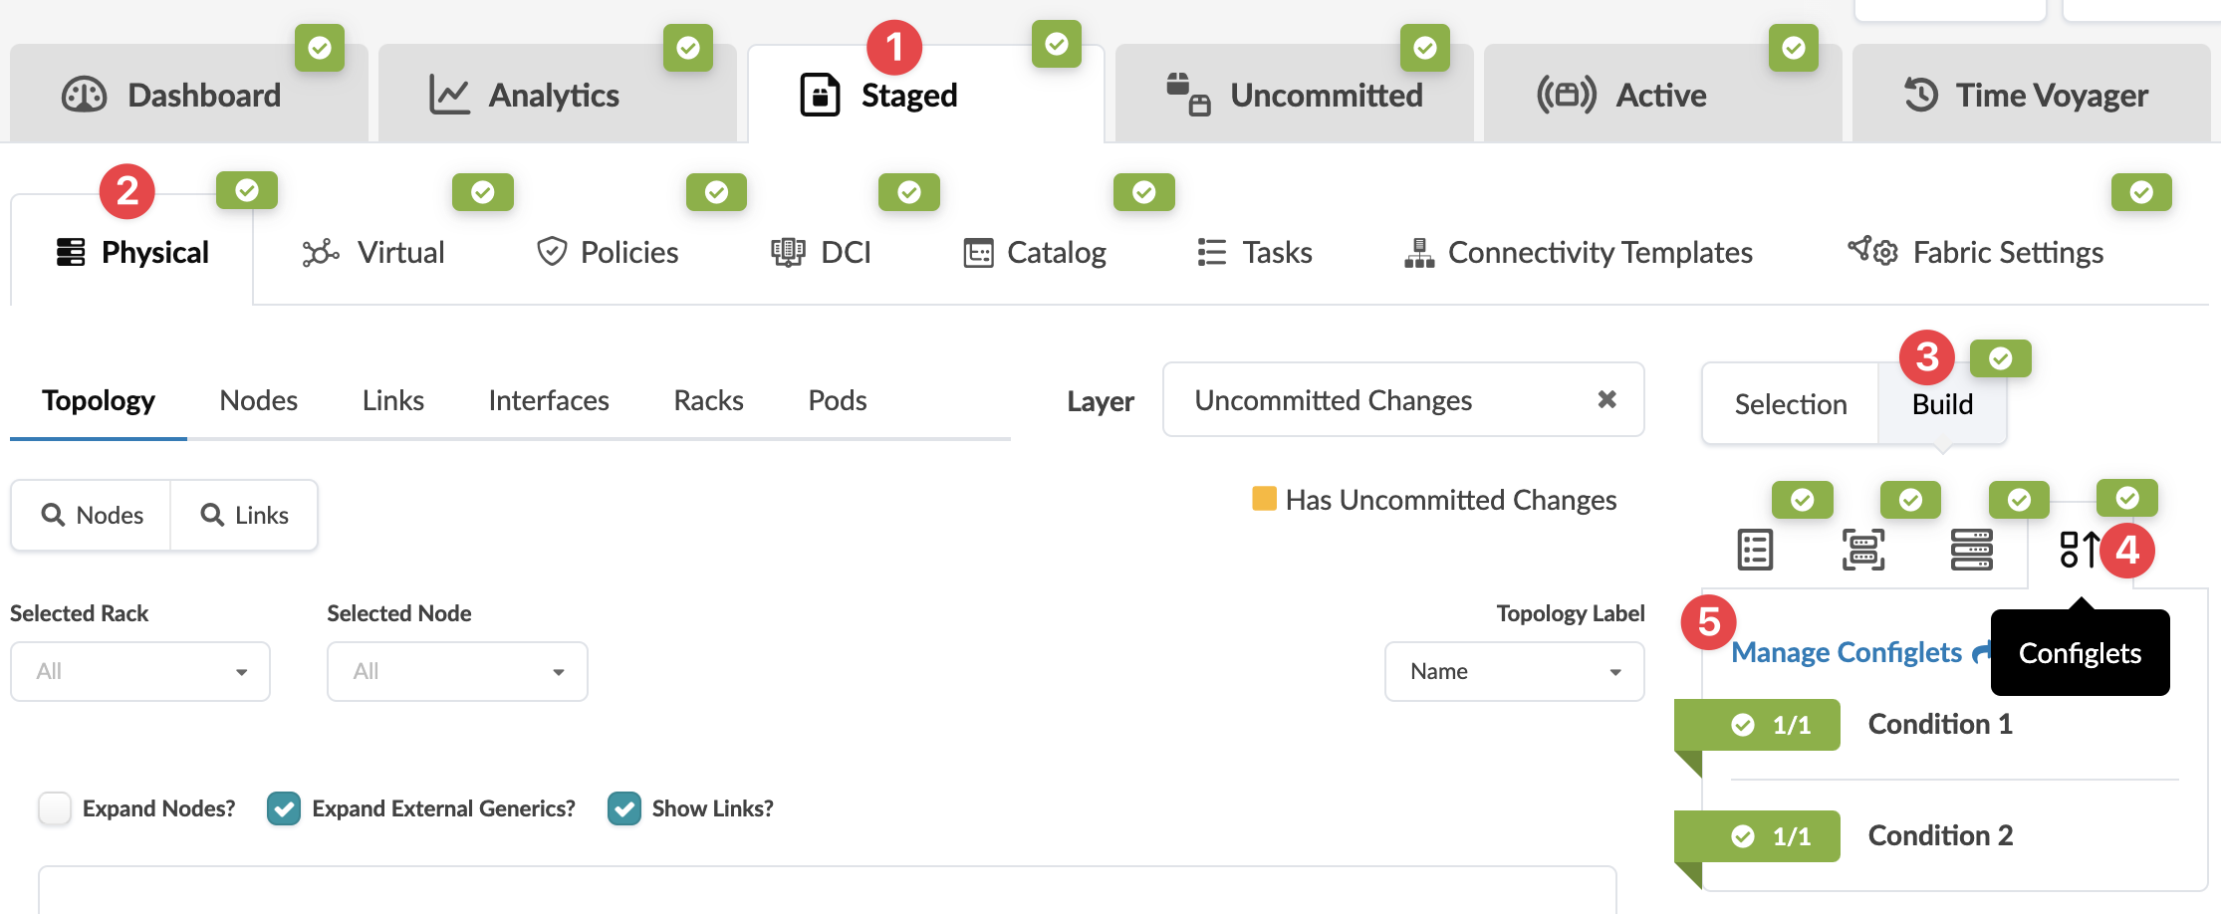The image size is (2221, 914).
Task: Enable the Expand Nodes checkbox
Action: coord(55,808)
